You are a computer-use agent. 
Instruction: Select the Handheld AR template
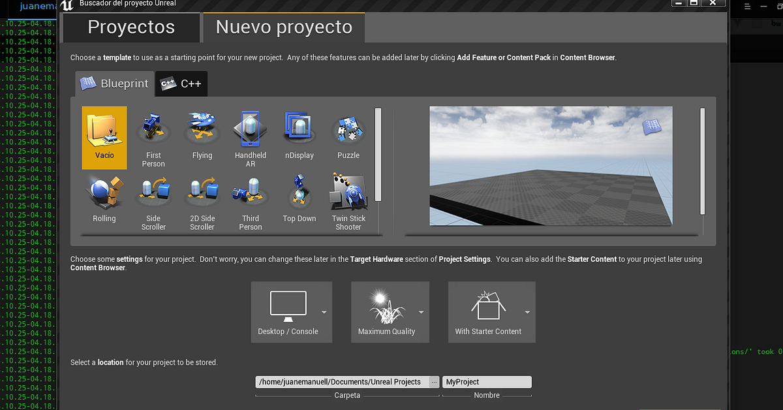point(251,138)
